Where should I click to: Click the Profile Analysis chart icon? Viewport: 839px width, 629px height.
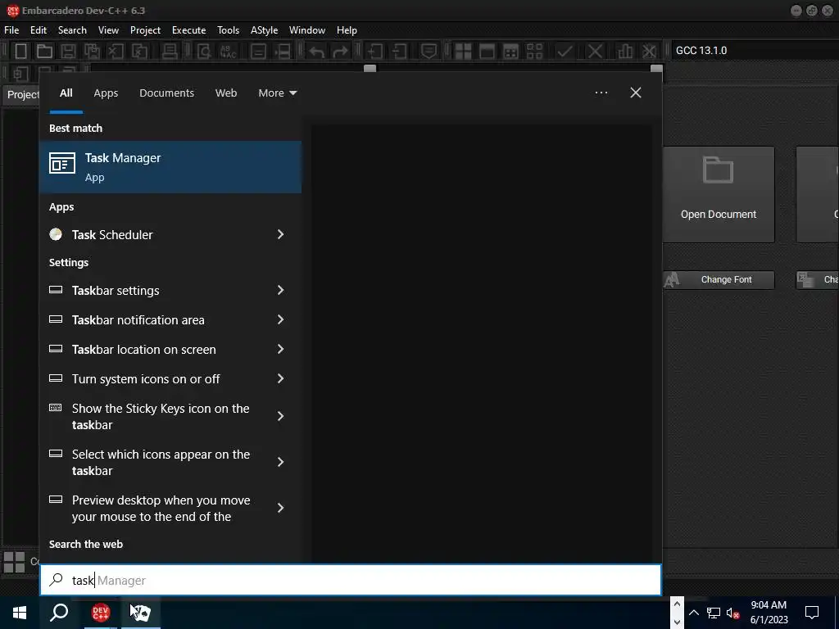(625, 52)
